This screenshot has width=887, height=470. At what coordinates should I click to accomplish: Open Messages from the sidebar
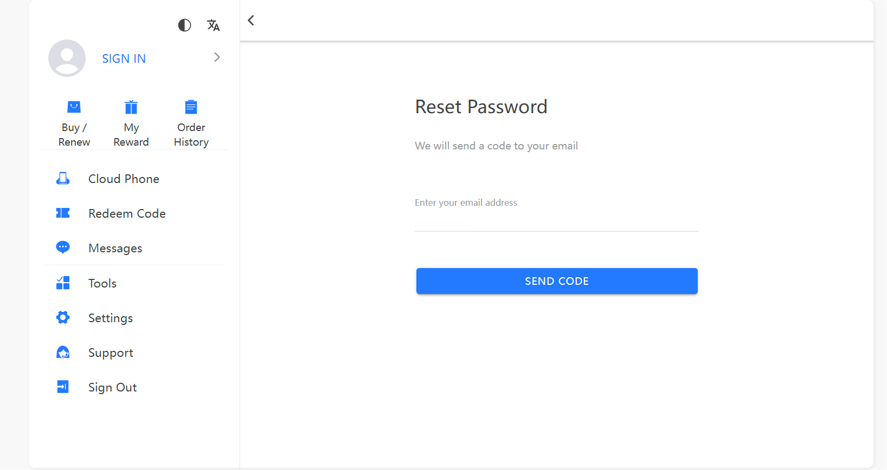133,248
